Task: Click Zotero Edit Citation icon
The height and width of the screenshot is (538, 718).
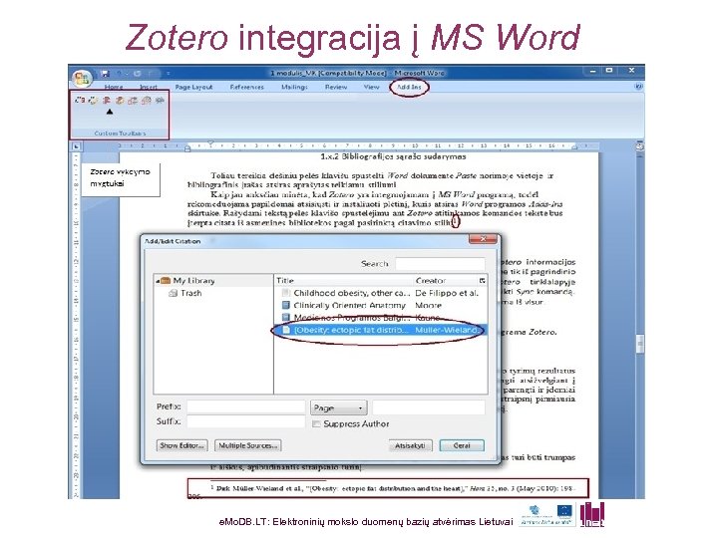Action: pyautogui.click(x=93, y=100)
